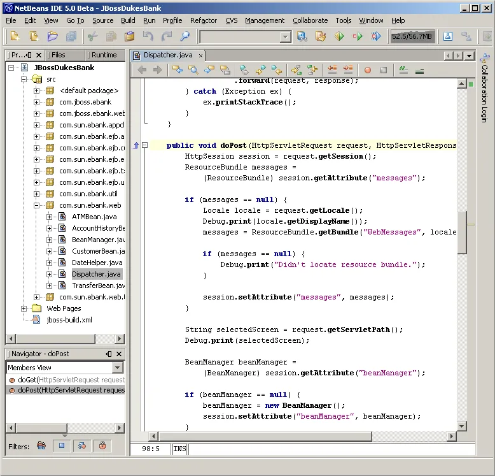Click the Paste clipboard icon in toolbar
Image resolution: width=495 pixels, height=476 pixels.
(x=129, y=36)
